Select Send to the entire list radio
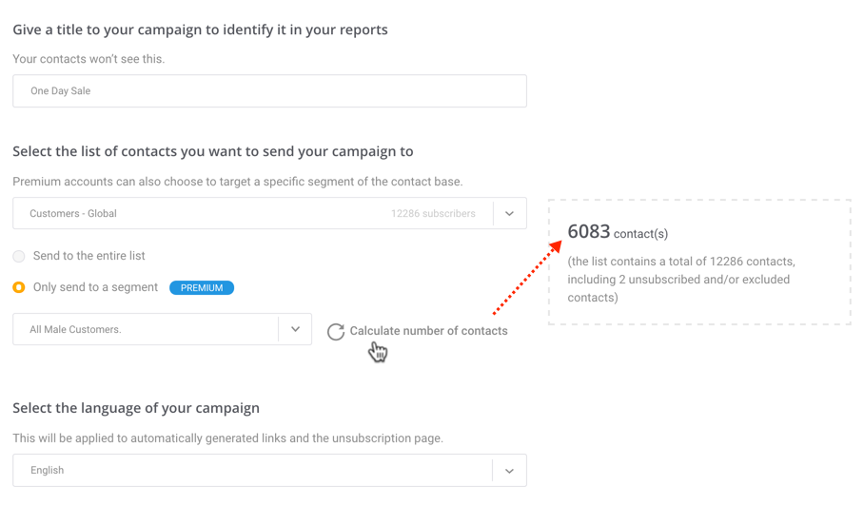This screenshot has height=506, width=864. pos(19,256)
